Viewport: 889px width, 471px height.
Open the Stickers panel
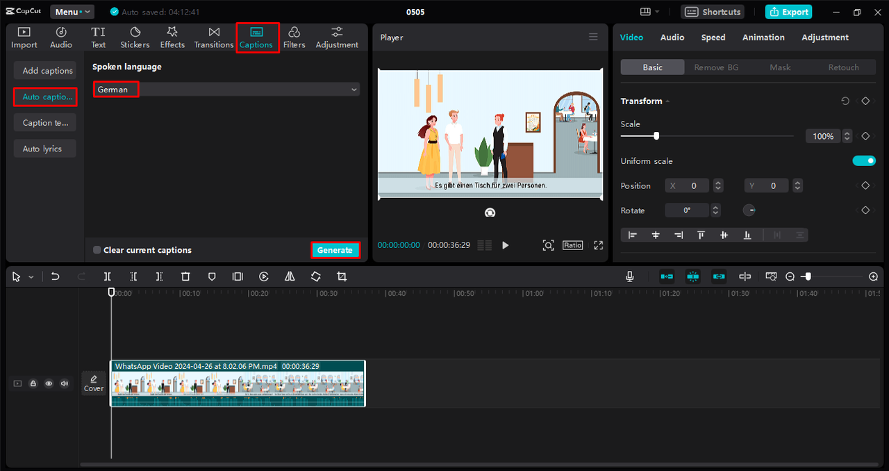pos(135,38)
